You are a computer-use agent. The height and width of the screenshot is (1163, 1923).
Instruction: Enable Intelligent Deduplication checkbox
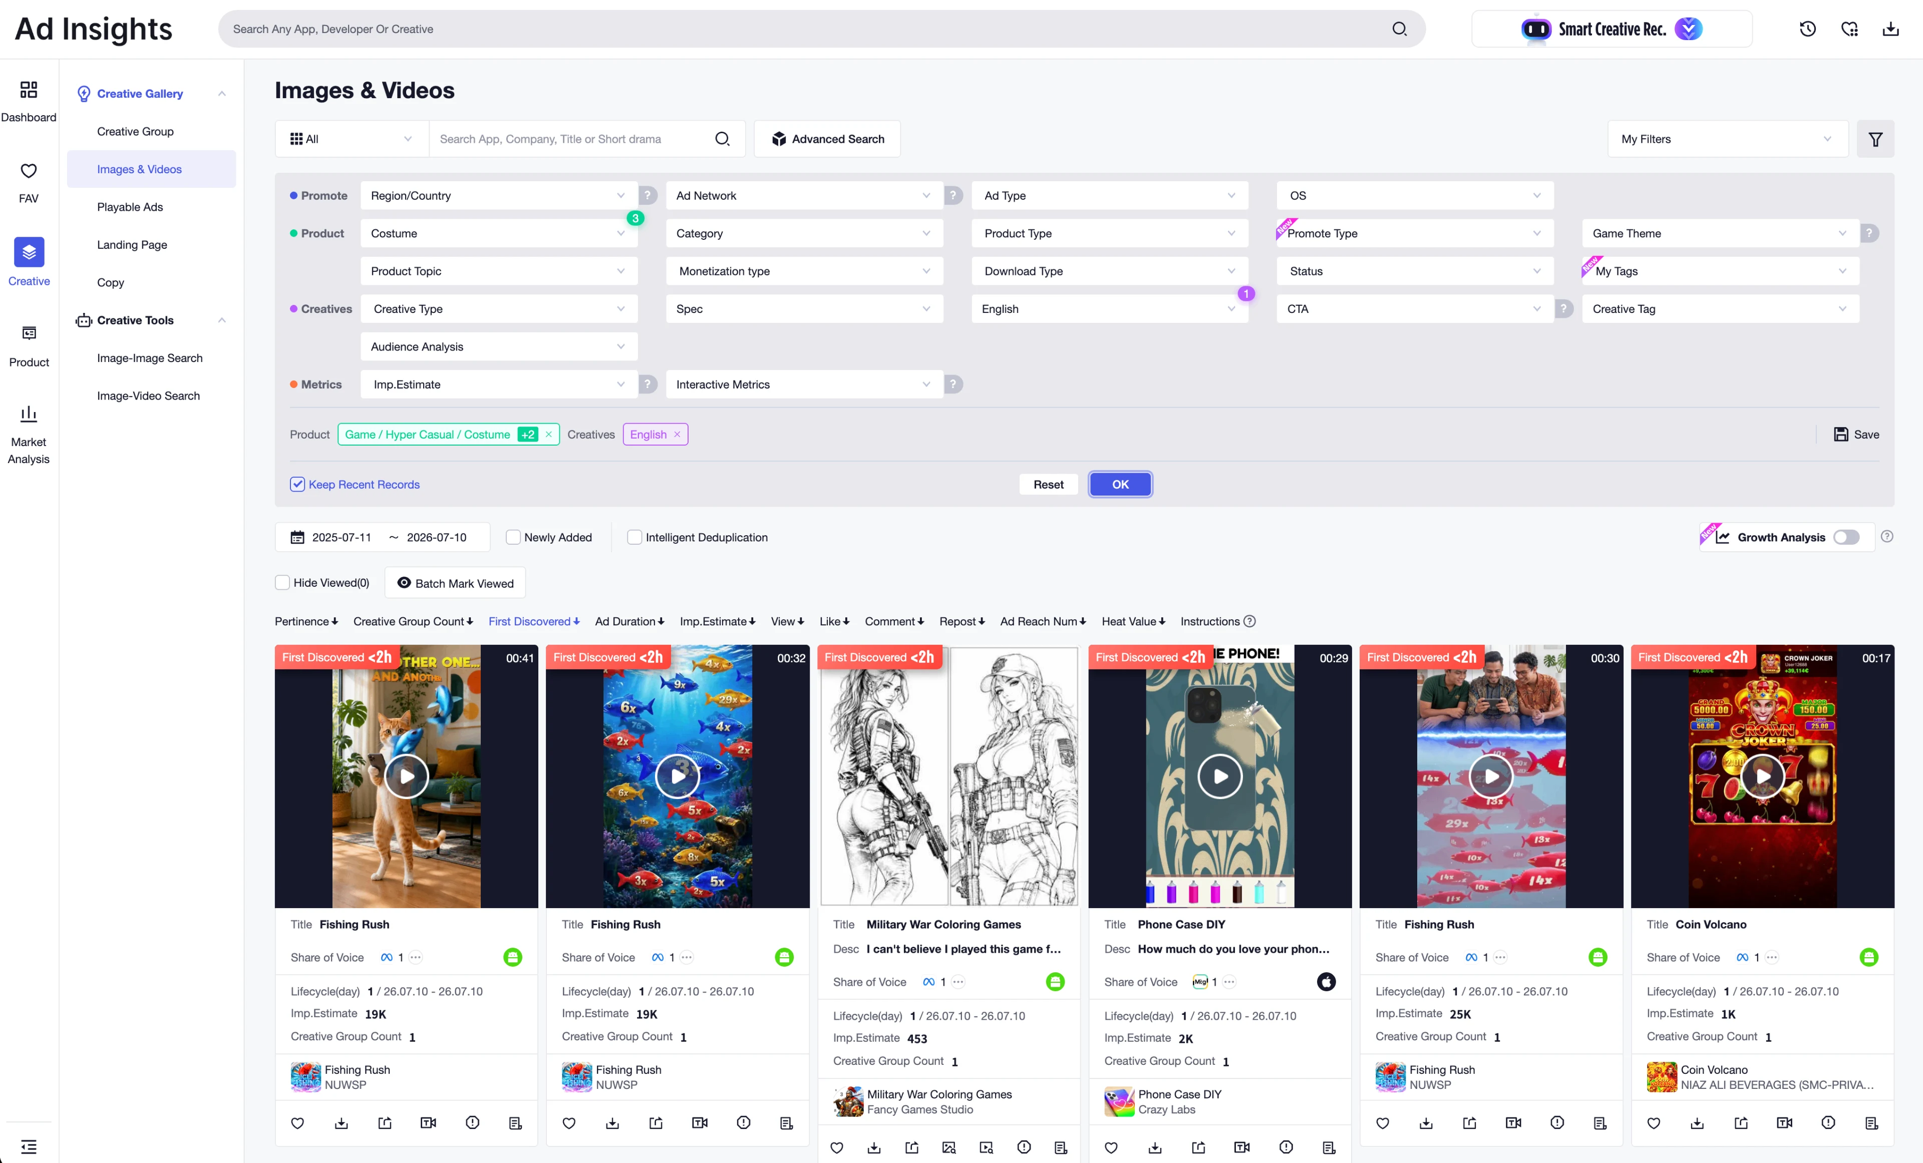point(634,537)
